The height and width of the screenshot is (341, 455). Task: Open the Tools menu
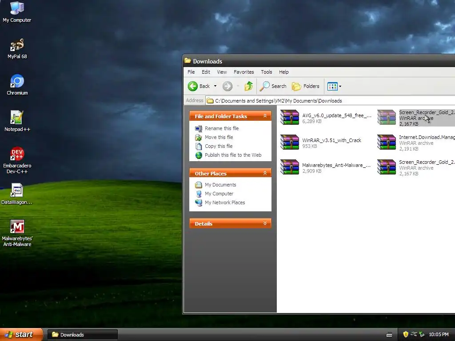click(x=267, y=72)
